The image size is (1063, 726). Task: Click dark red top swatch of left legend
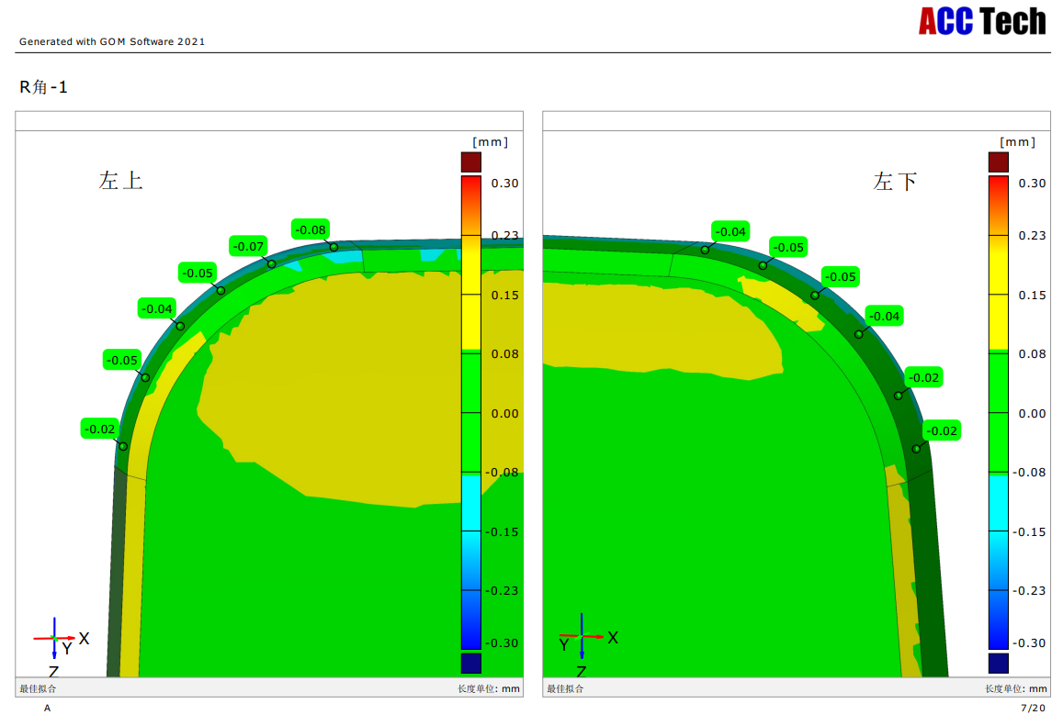coord(470,162)
